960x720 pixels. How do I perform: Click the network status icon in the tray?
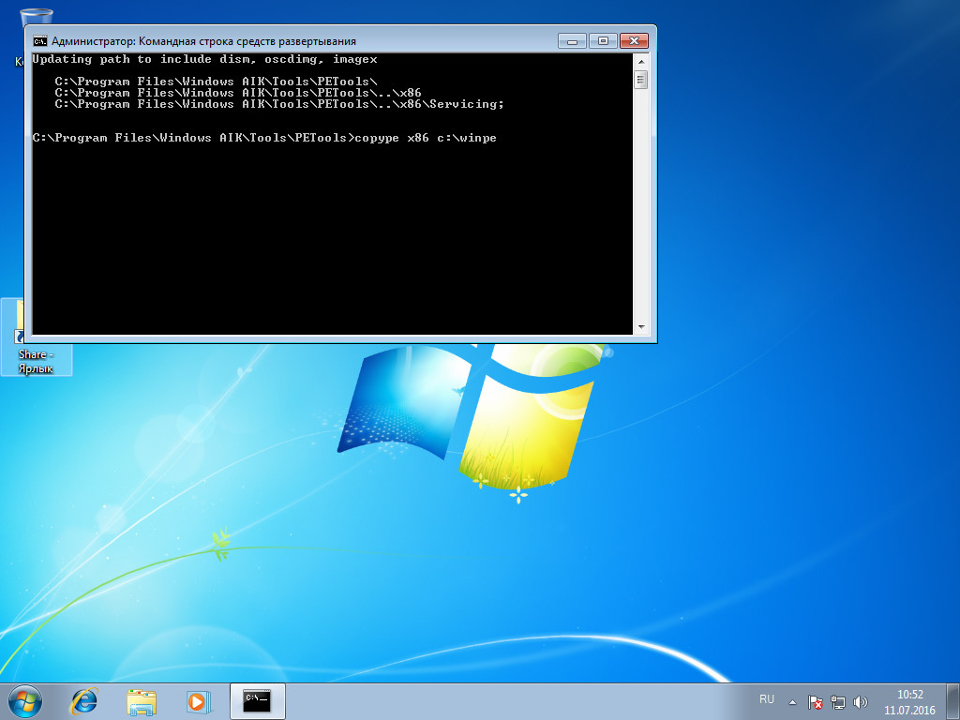(x=837, y=702)
